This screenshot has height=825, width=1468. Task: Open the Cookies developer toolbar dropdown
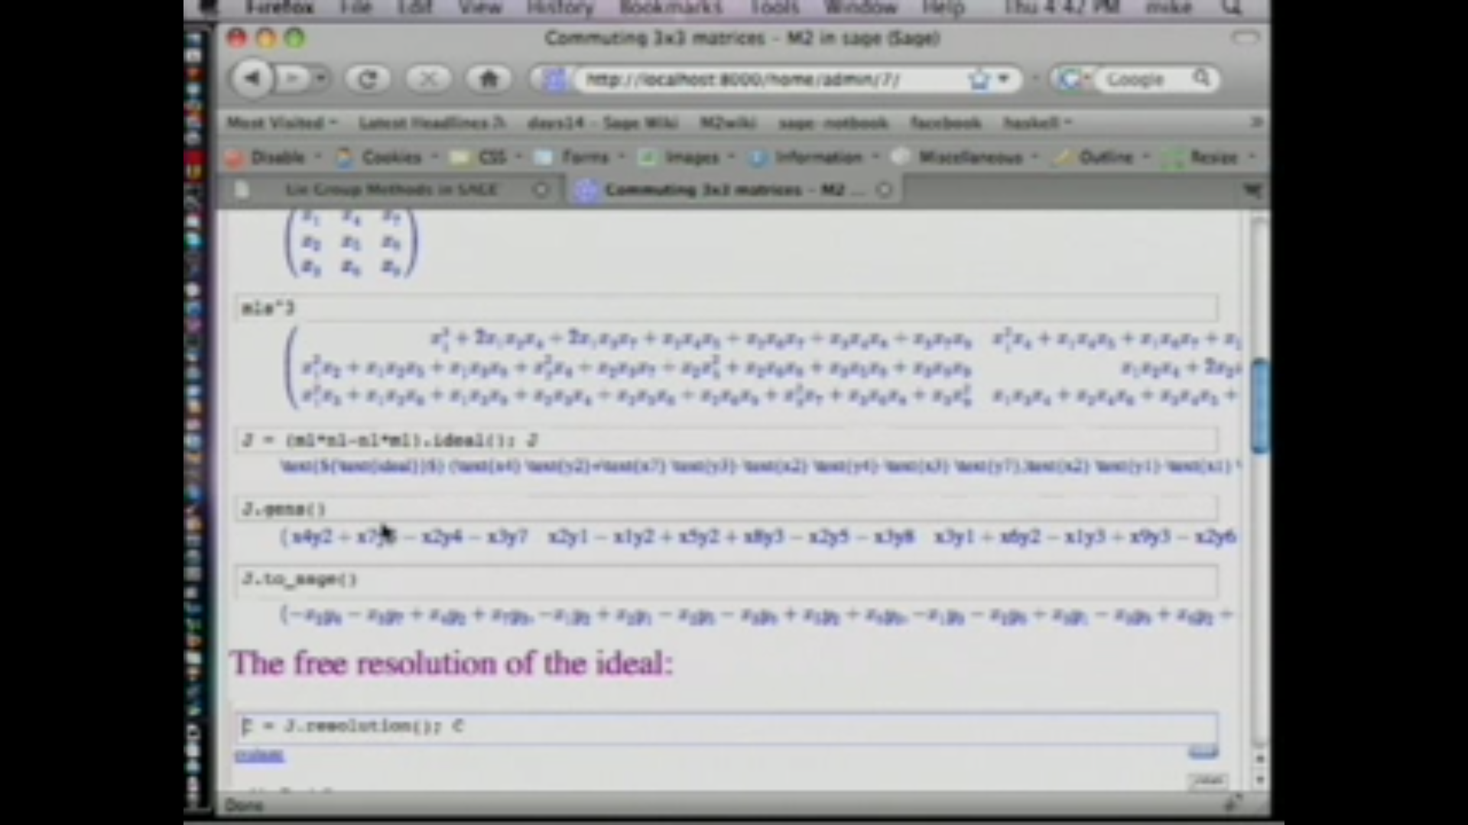390,157
